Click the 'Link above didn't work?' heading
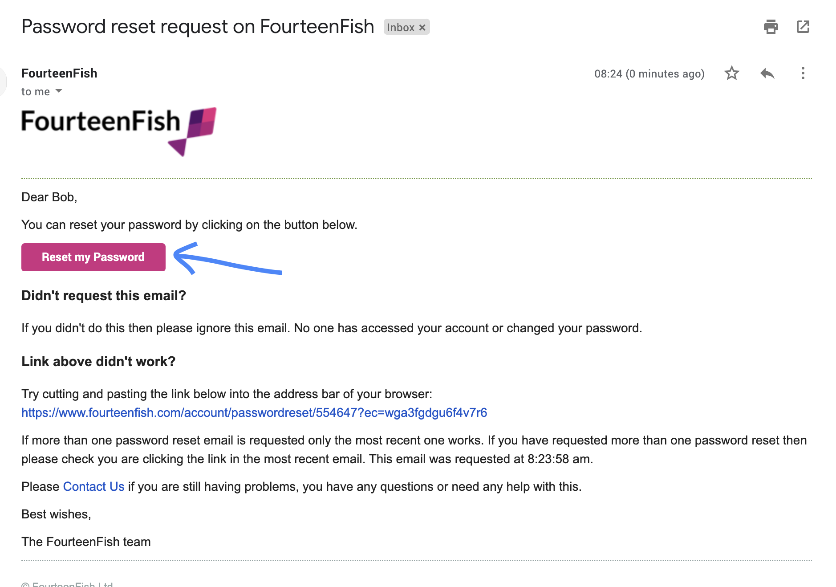This screenshot has height=587, width=836. pos(98,361)
